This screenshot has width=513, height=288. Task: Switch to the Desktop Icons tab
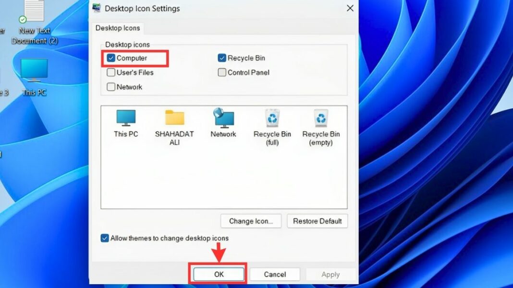(x=118, y=28)
